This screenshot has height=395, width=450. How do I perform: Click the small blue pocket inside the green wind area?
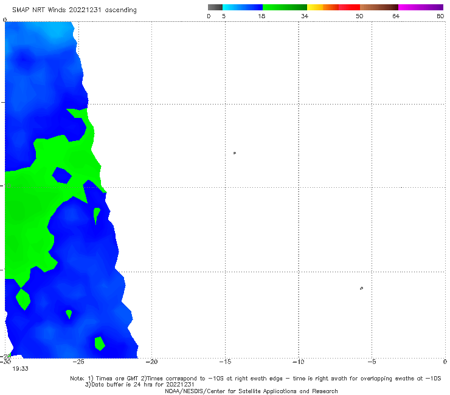tap(61, 176)
